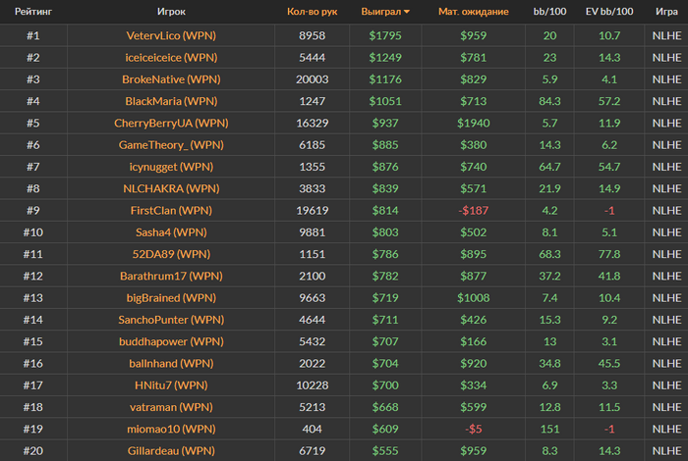Screen dimensions: 688x461
Task: Sort by Кол-во рук column header
Action: (312, 12)
